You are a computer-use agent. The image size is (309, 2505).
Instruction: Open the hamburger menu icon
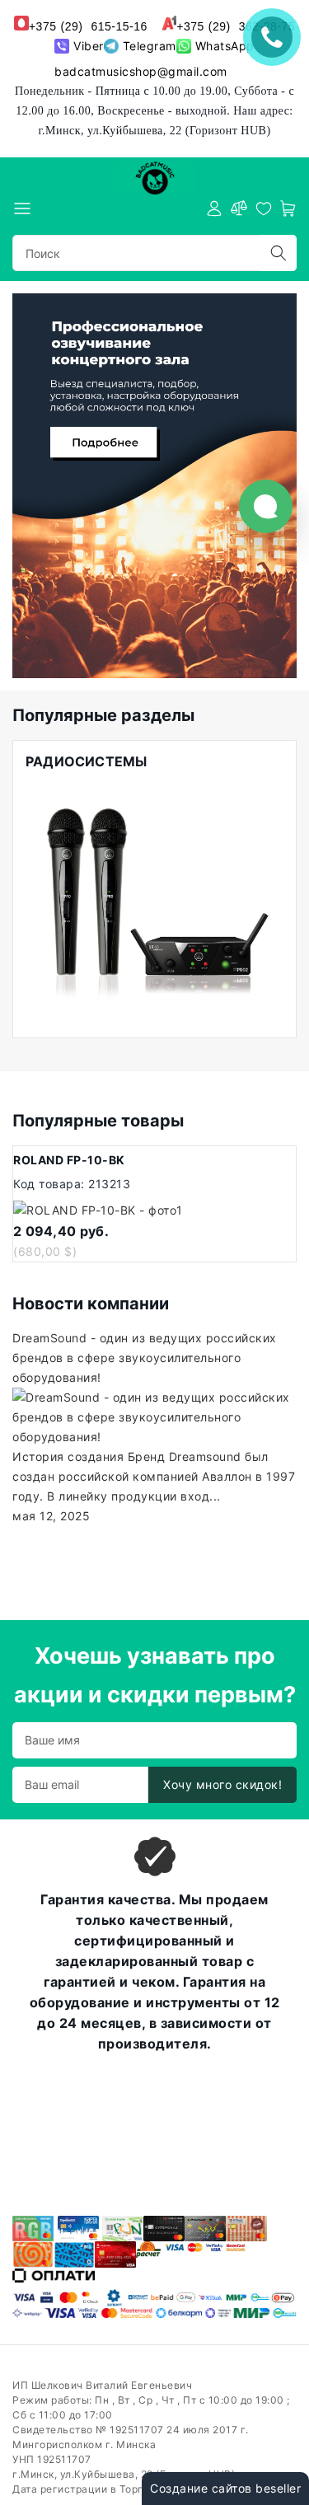pos(22,208)
